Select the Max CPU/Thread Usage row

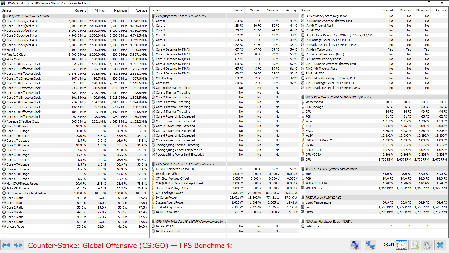pos(75,184)
